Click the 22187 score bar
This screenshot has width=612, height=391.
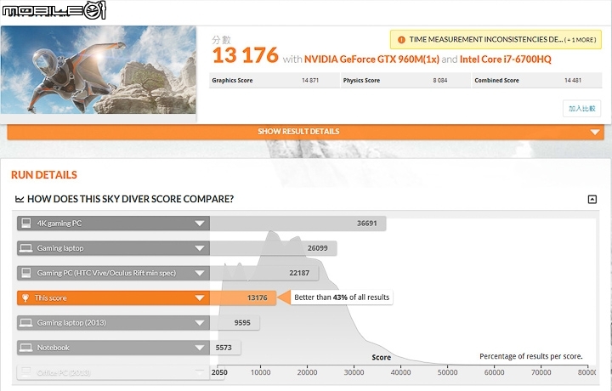264,273
